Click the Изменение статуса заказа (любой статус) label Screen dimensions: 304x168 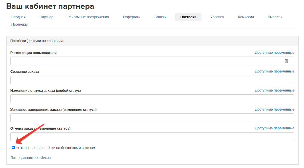pos(46,91)
